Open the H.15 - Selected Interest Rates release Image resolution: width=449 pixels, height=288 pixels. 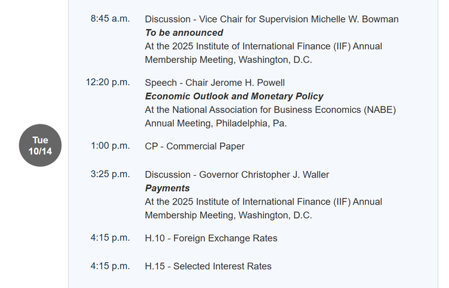point(208,266)
